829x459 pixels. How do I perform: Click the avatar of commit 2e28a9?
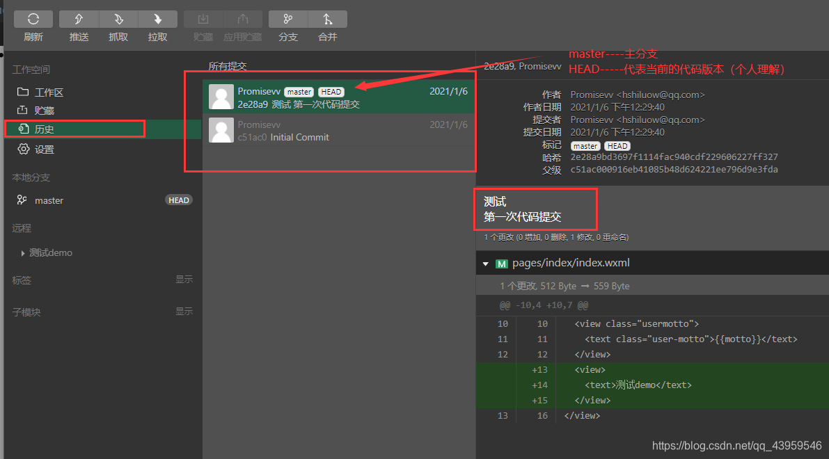(221, 97)
